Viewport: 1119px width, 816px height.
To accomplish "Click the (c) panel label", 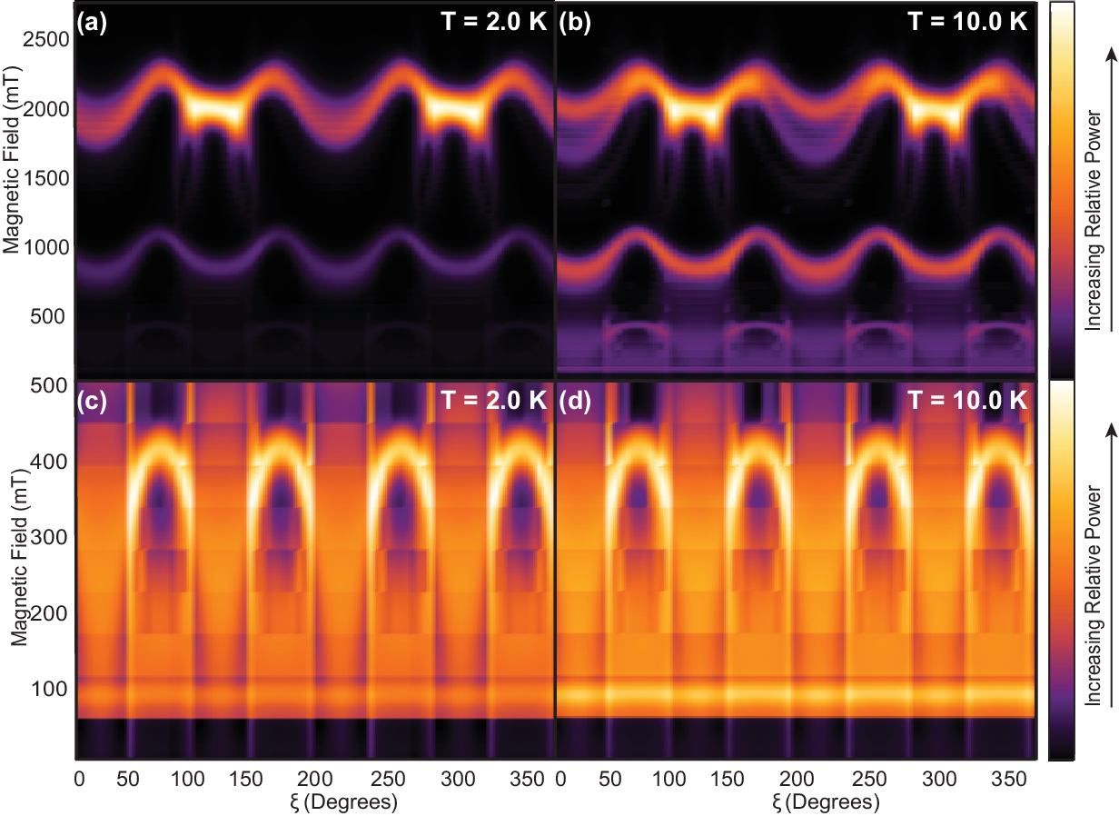I will [93, 402].
